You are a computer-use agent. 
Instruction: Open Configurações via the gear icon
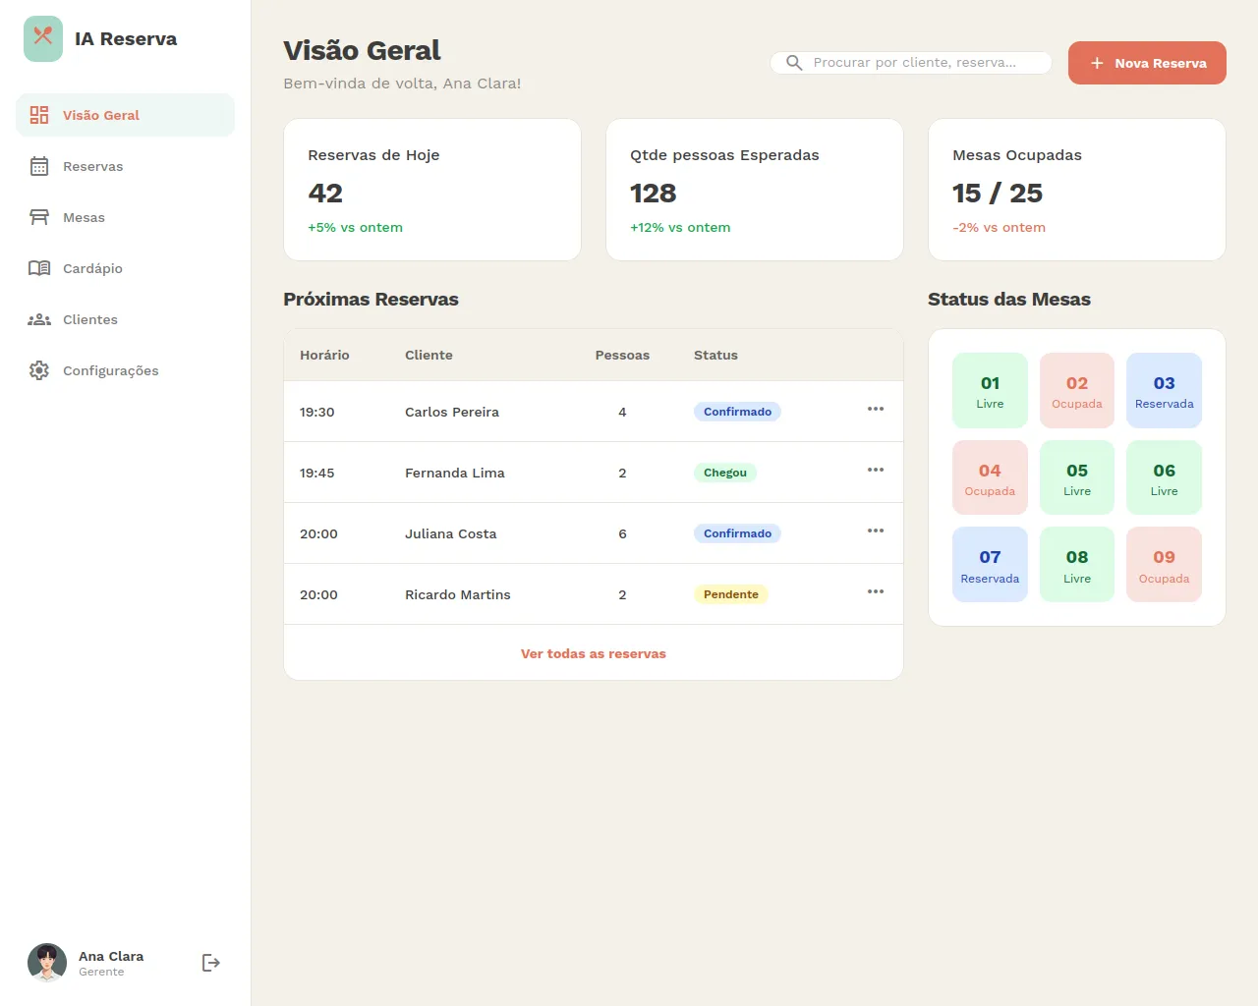click(39, 370)
